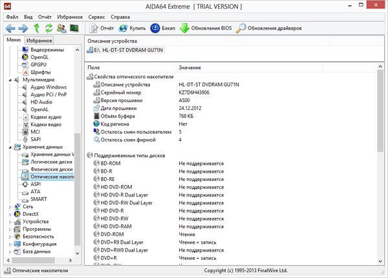The image size is (388, 278).
Task: Open Обновления BIOS updates
Action: pos(206,28)
